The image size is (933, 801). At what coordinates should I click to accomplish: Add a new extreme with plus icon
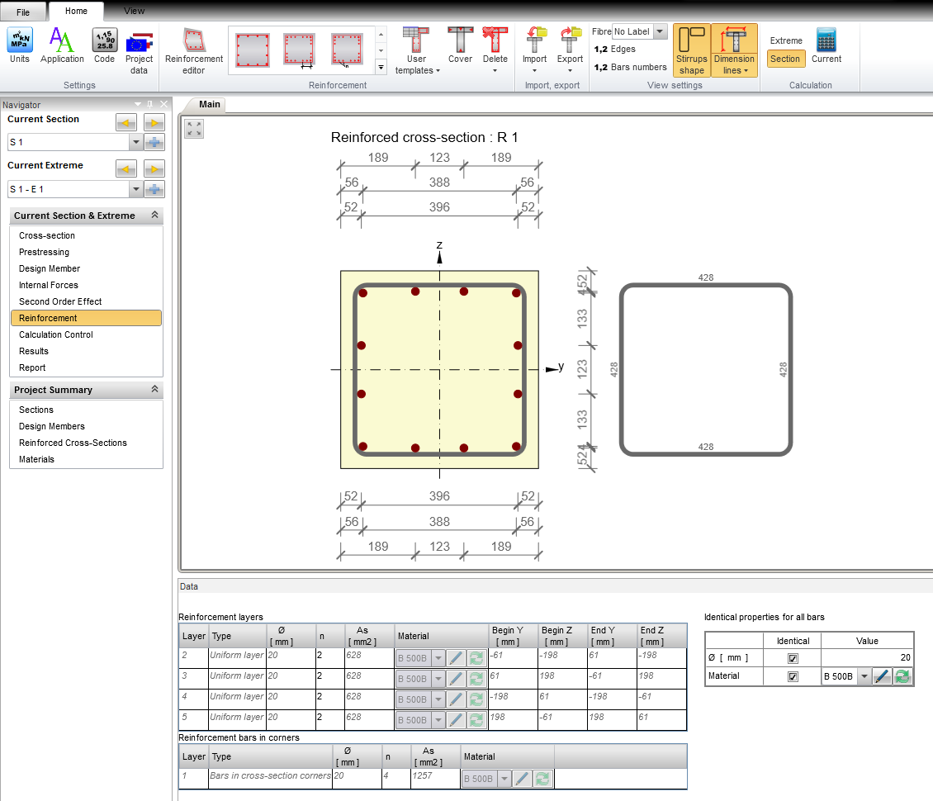coord(154,189)
